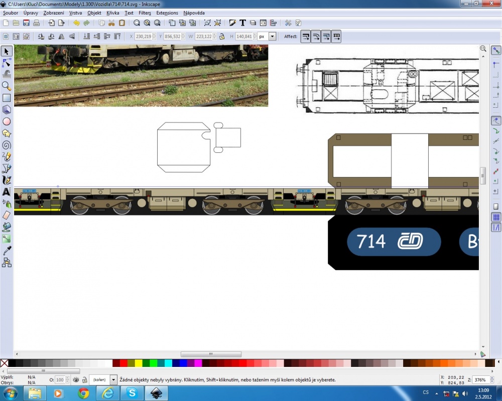
Task: Open the (kořen) layer dropdown
Action: coord(113,379)
